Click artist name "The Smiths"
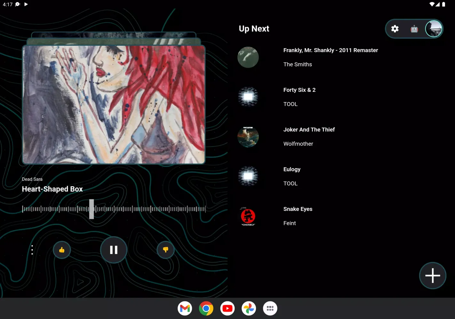This screenshot has height=319, width=455. click(298, 64)
